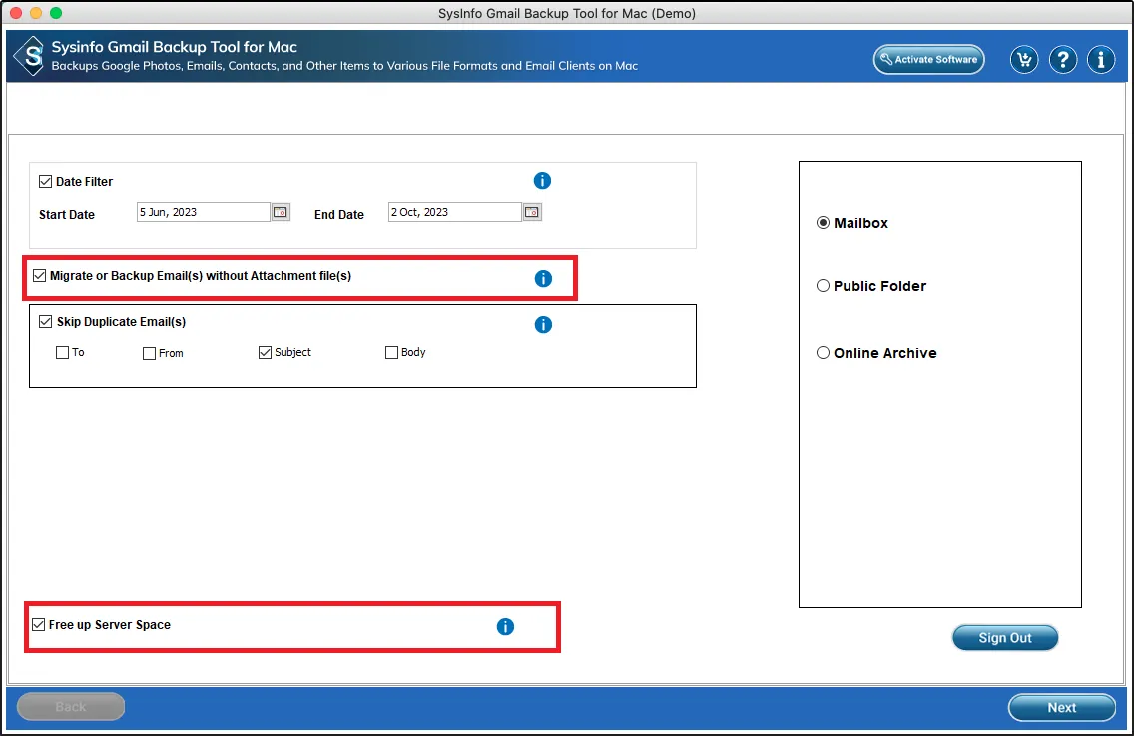Screen dimensions: 1134x736
Task: Toggle Skip Duplicate Email(s) checkbox
Action: [x=46, y=321]
